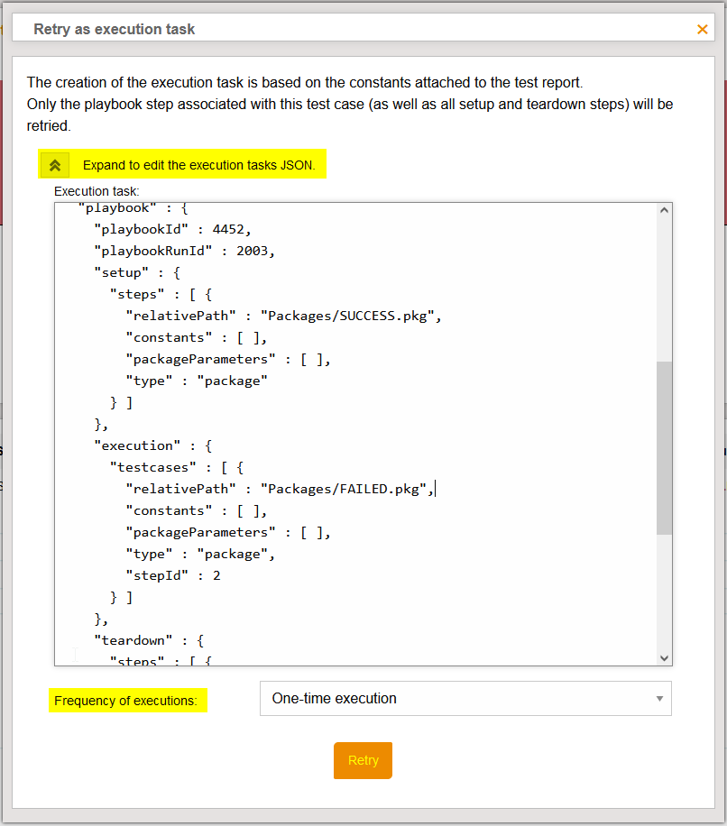This screenshot has width=727, height=826.
Task: Open the Frequency of executions dropdown
Action: click(x=465, y=698)
